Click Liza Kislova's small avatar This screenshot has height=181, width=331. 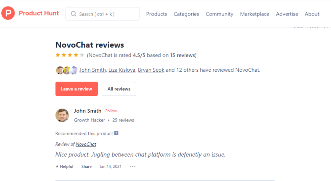(67, 70)
